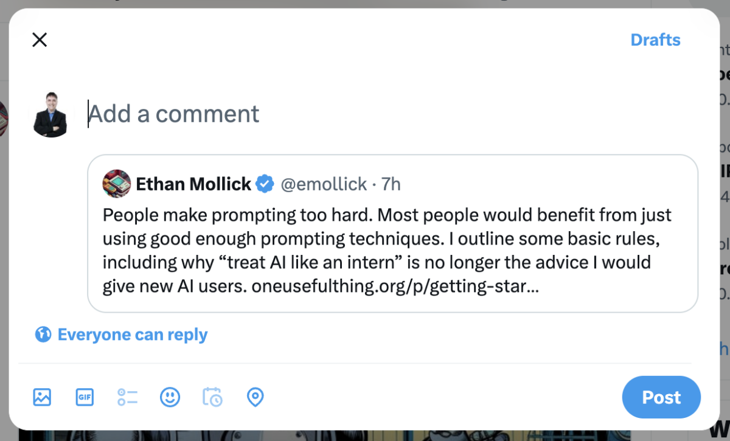The width and height of the screenshot is (730, 441).
Task: Click your profile avatar in the composer
Action: pyautogui.click(x=50, y=114)
